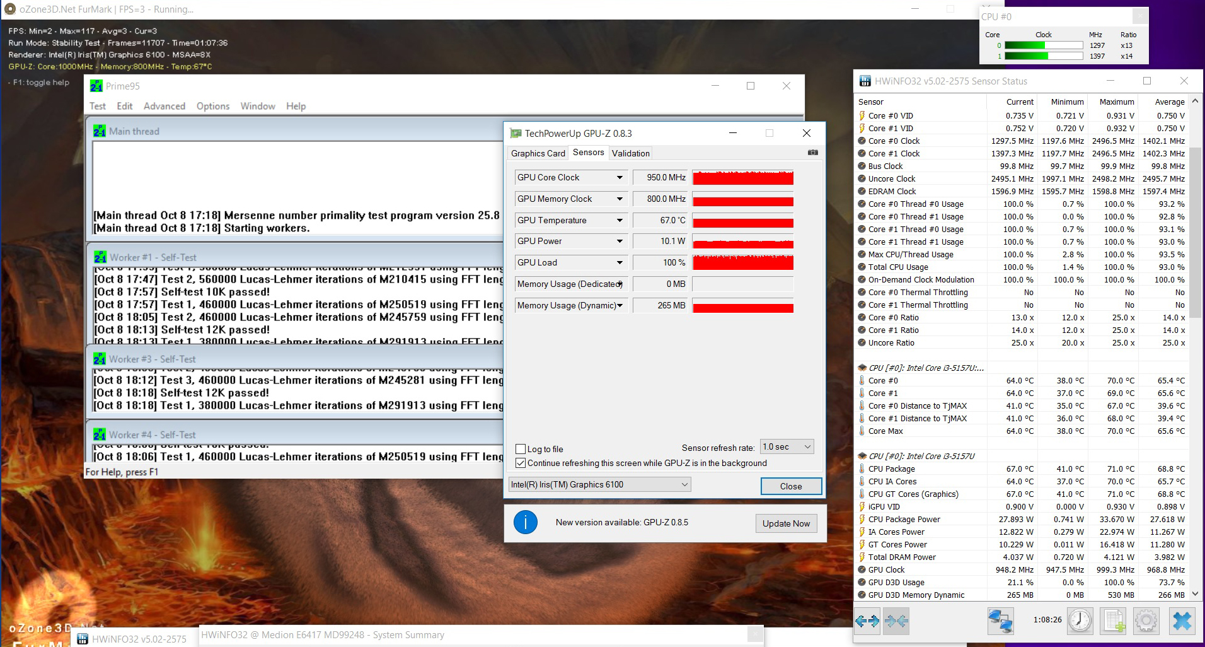The width and height of the screenshot is (1205, 647).
Task: Switch to the Validation tab in GPU-Z
Action: tap(631, 153)
